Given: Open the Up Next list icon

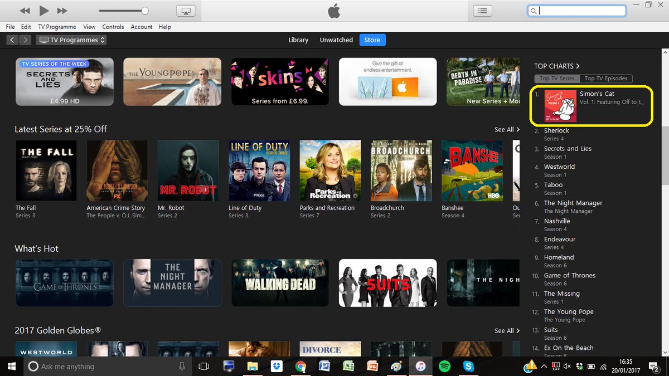Looking at the screenshot, I should [483, 11].
